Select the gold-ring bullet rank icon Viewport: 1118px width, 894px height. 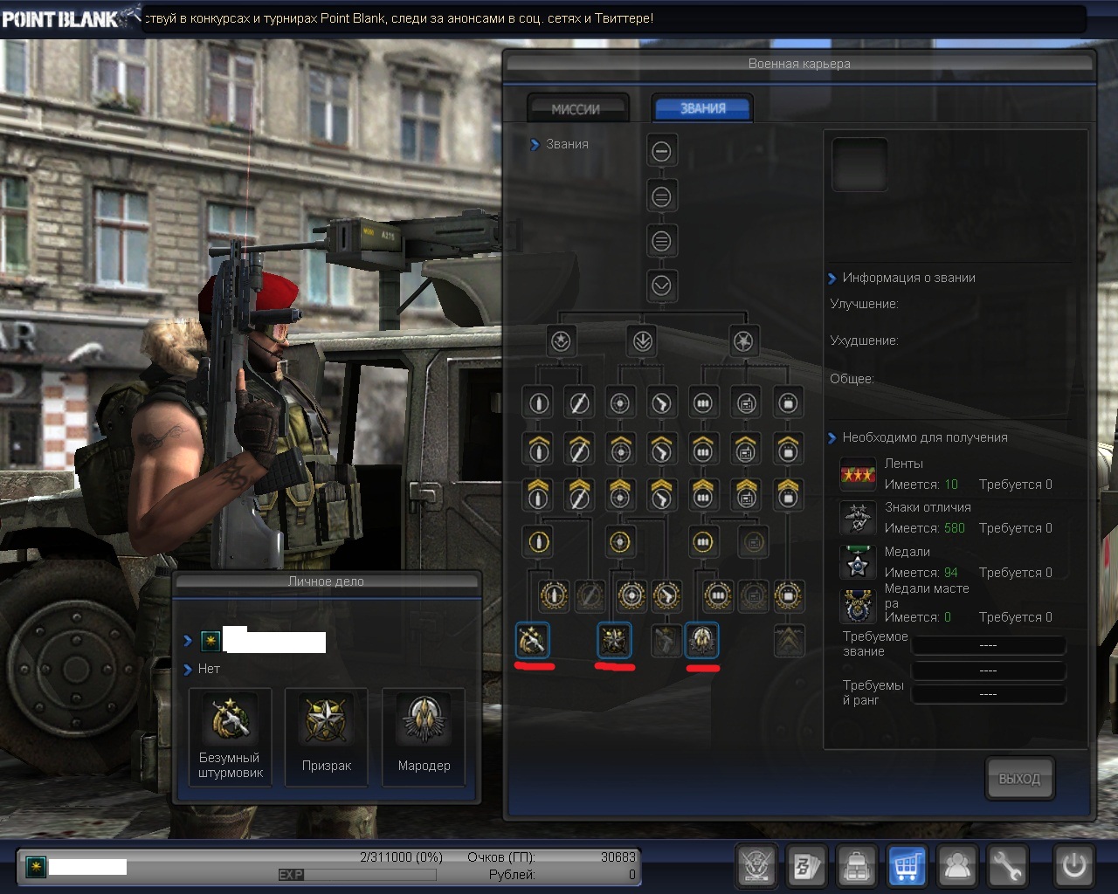click(538, 542)
